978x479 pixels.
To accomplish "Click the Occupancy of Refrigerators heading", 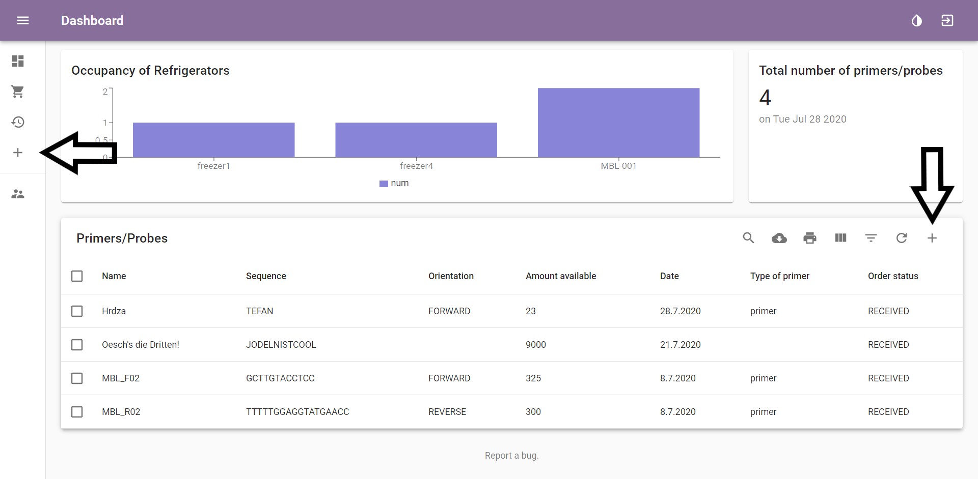I will [150, 70].
